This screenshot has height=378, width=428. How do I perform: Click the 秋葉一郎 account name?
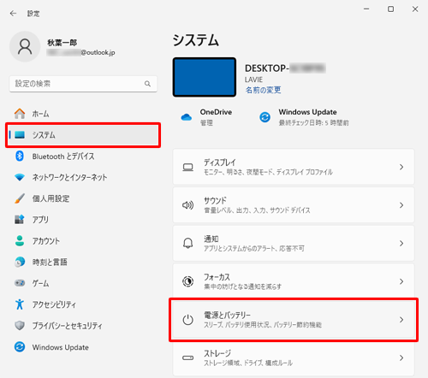62,43
